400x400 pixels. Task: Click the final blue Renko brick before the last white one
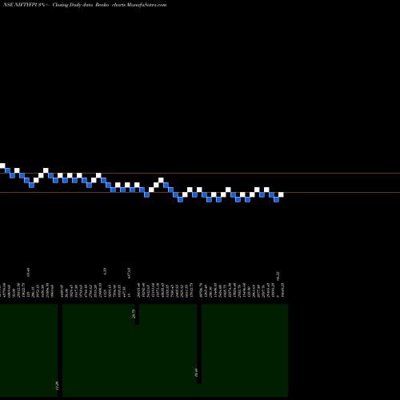[276, 199]
